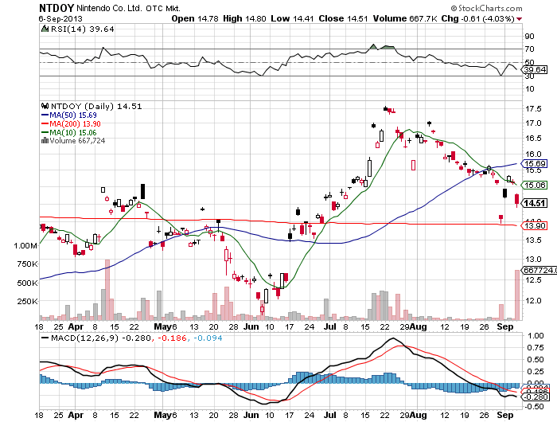The image size is (557, 422).
Task: Click the 'MA(50) 15.69' legend text
Action: pyautogui.click(x=73, y=115)
